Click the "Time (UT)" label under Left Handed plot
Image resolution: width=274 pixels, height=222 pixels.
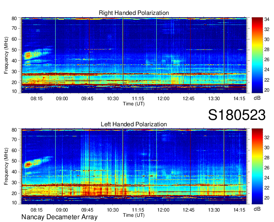(134, 215)
